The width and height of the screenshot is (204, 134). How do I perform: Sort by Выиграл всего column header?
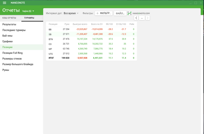point(80,24)
